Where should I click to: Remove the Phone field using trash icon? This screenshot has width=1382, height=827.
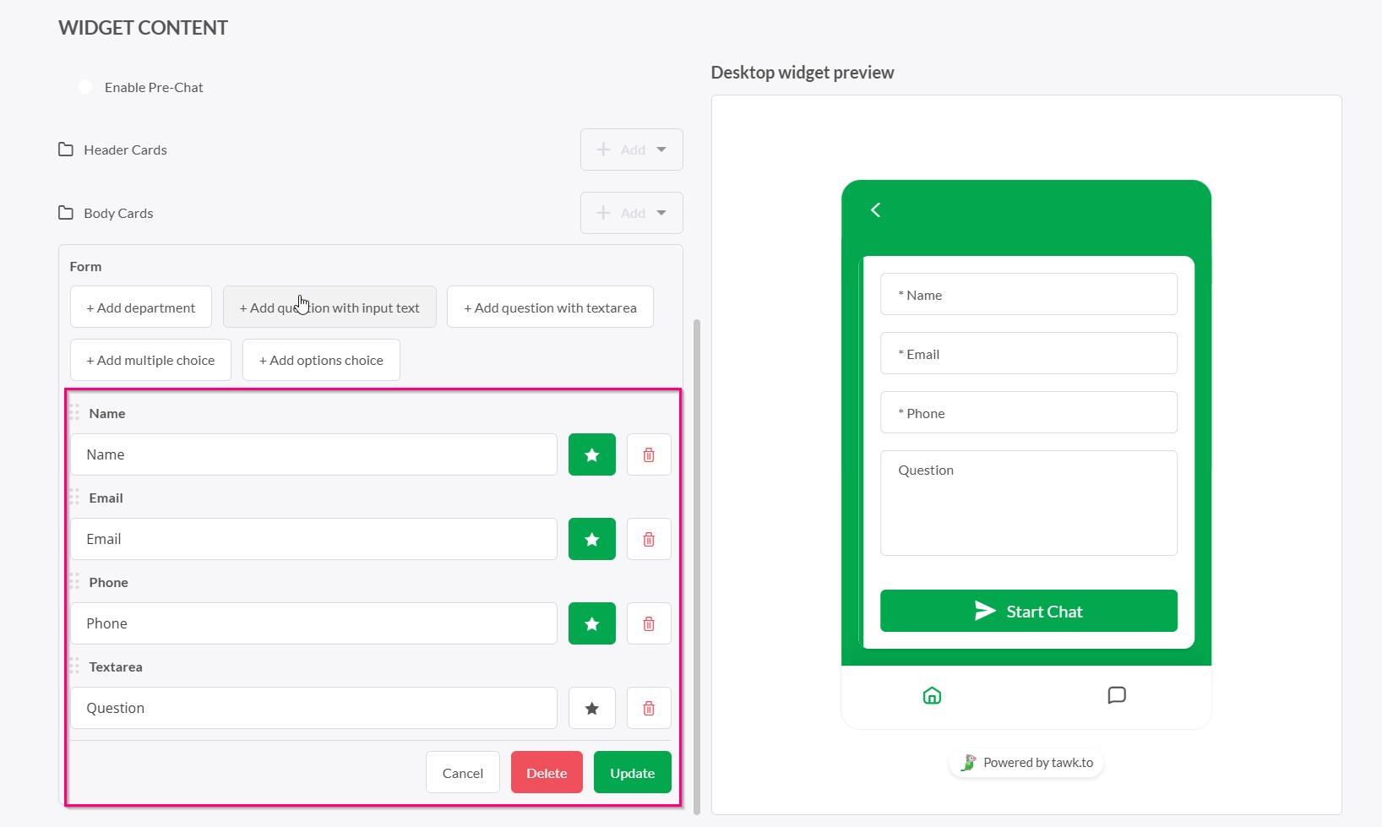pos(649,623)
